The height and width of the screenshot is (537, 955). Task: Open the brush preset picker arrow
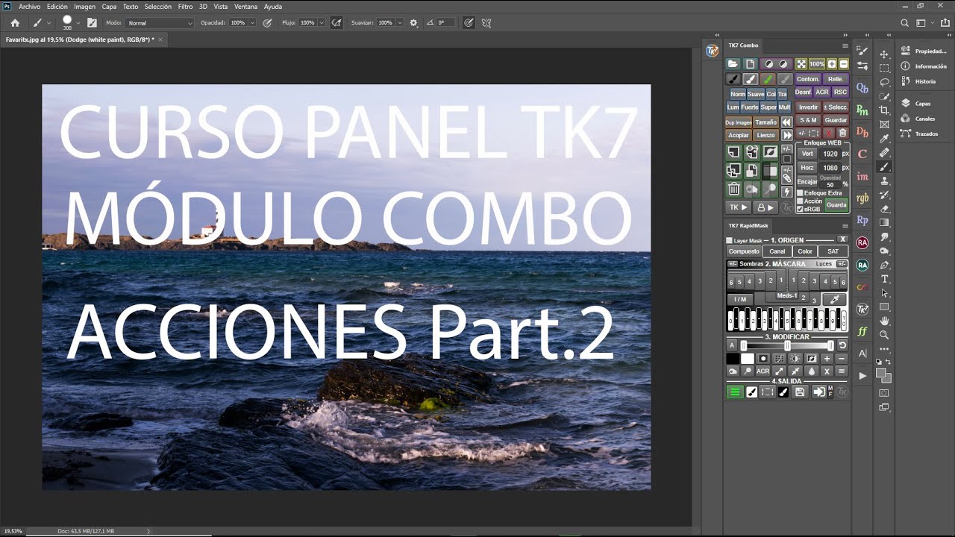pos(78,23)
